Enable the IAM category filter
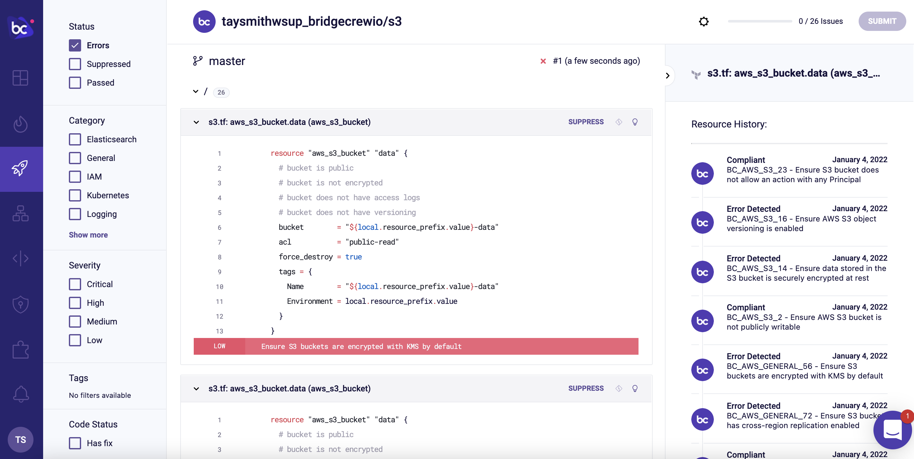The width and height of the screenshot is (914, 459). click(x=75, y=176)
